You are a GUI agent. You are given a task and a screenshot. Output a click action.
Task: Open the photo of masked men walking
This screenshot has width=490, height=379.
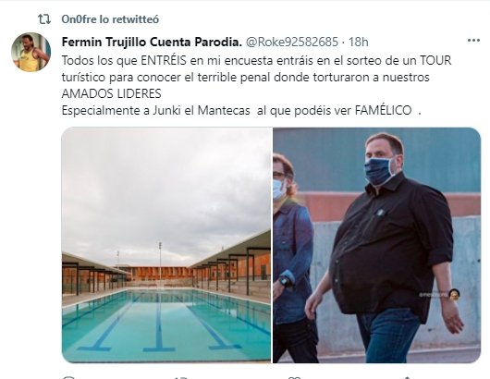click(376, 245)
